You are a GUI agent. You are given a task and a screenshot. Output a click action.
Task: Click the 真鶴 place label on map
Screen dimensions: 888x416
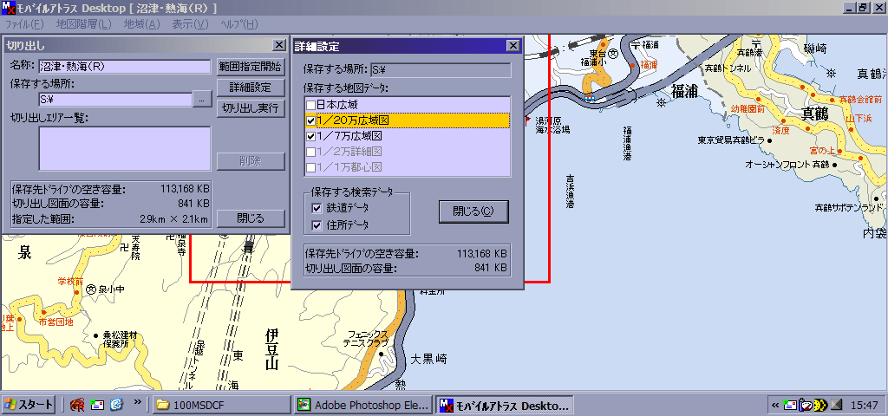coord(815,114)
